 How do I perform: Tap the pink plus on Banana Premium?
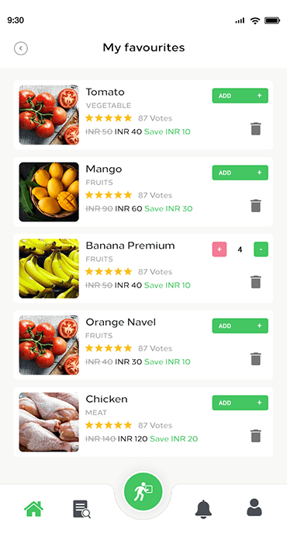220,250
